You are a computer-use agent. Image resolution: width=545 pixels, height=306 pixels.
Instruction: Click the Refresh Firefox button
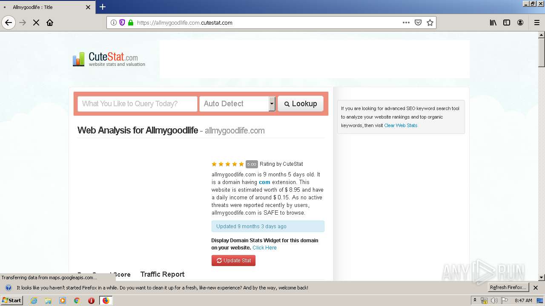point(508,288)
